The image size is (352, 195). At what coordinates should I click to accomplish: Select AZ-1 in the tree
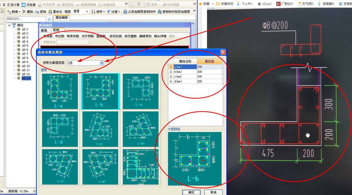pos(25,29)
